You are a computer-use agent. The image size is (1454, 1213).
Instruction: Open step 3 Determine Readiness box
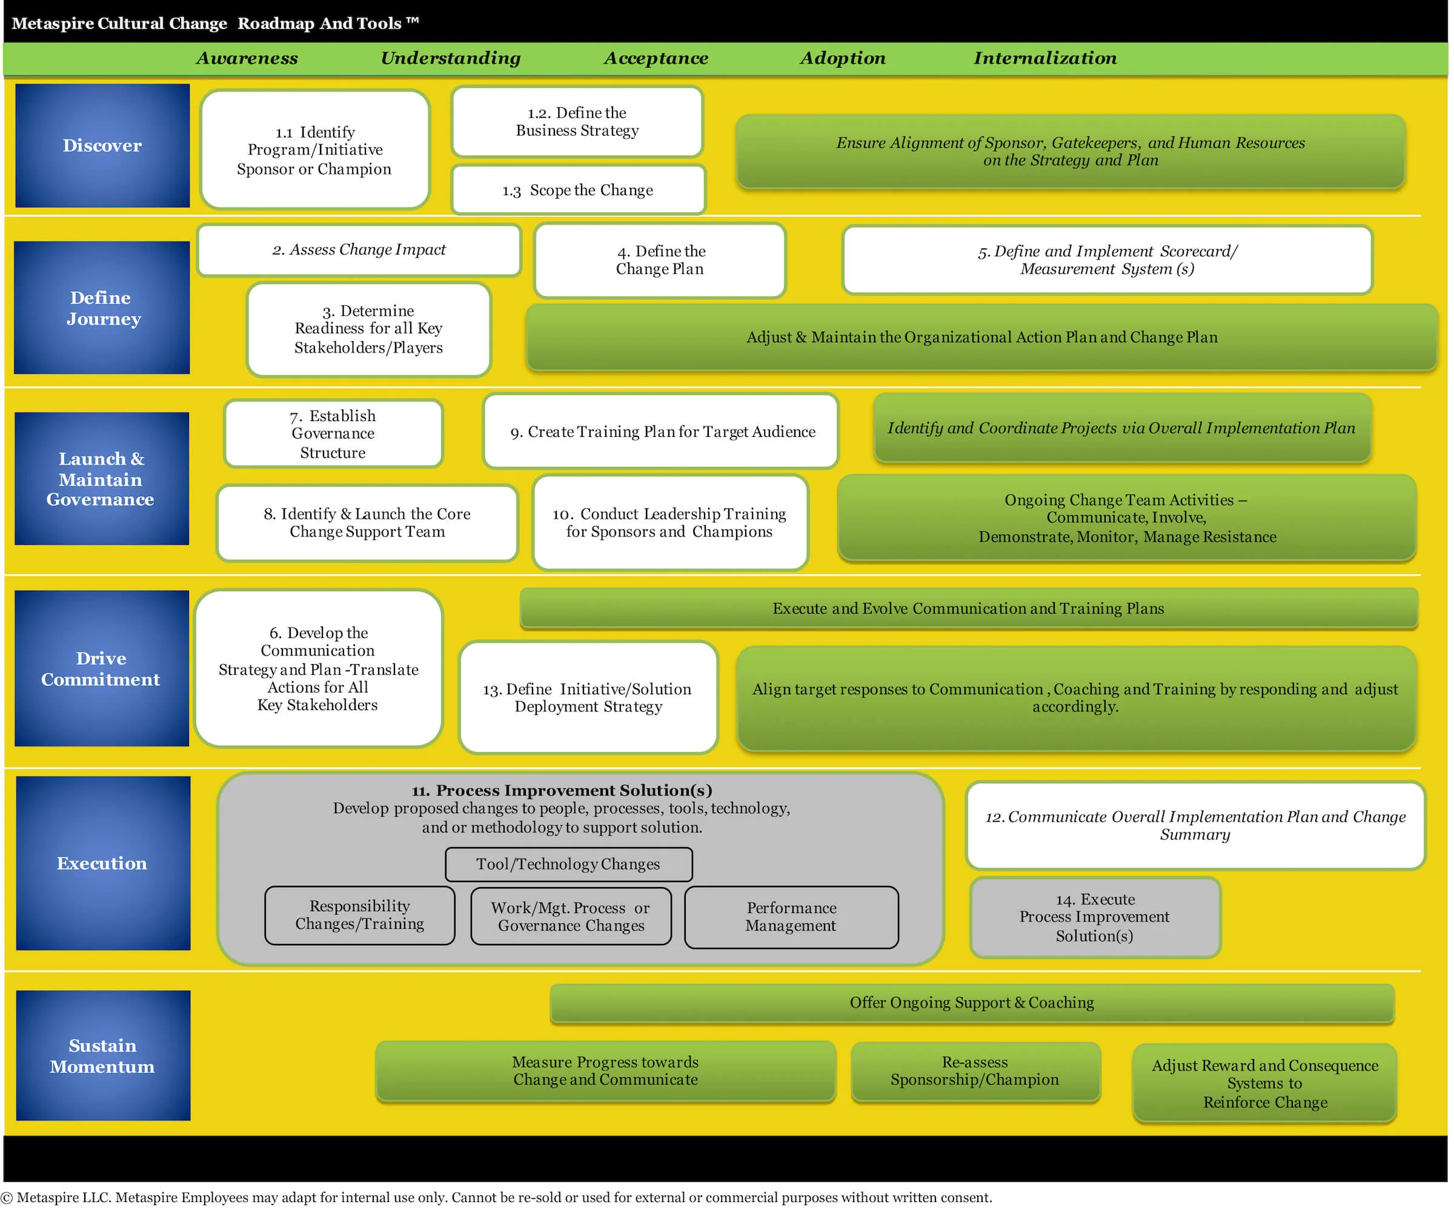point(369,330)
